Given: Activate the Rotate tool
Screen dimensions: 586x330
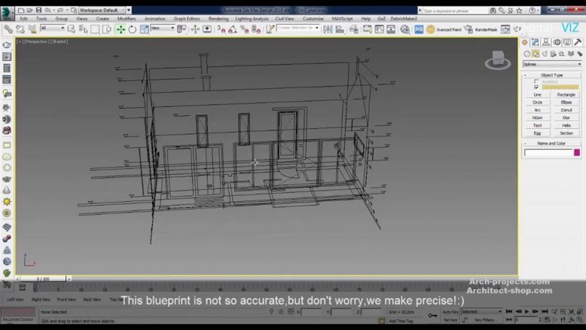Looking at the screenshot, I should pos(133,29).
